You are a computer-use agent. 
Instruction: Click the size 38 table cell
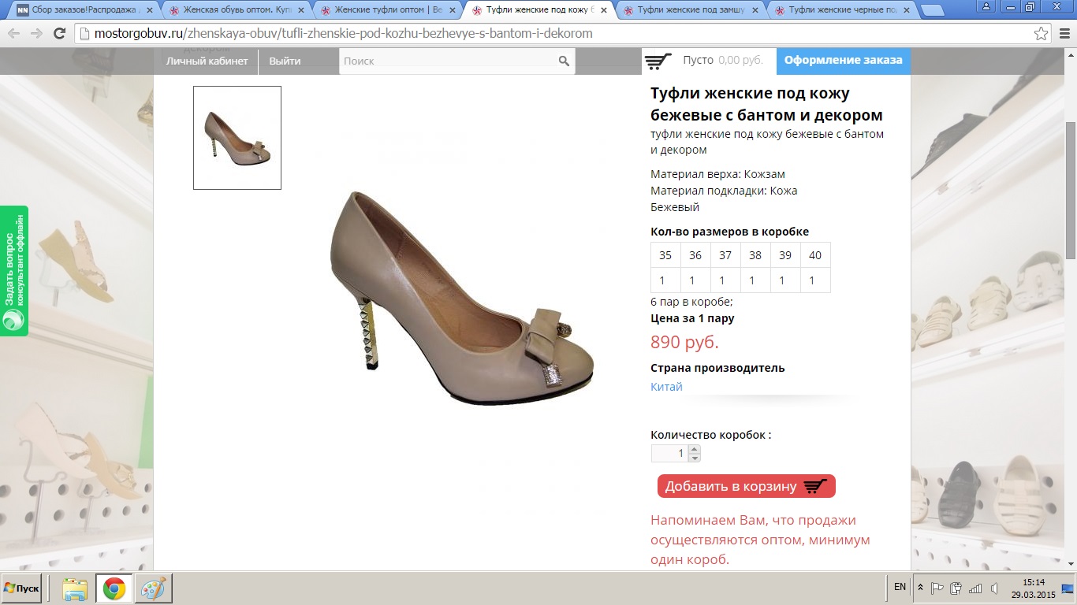(x=755, y=255)
